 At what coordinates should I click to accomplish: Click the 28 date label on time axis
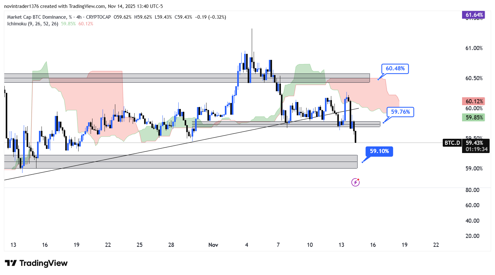coord(171,245)
